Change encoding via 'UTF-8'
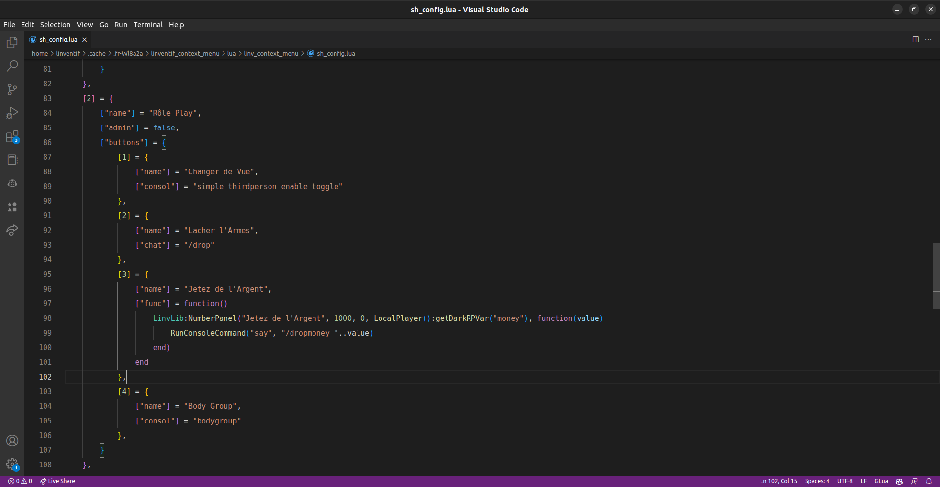The width and height of the screenshot is (940, 487). [x=845, y=481]
